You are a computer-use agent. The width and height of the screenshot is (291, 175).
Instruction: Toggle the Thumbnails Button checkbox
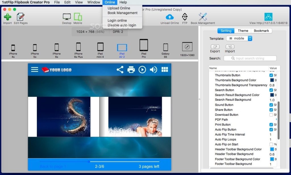point(271,75)
